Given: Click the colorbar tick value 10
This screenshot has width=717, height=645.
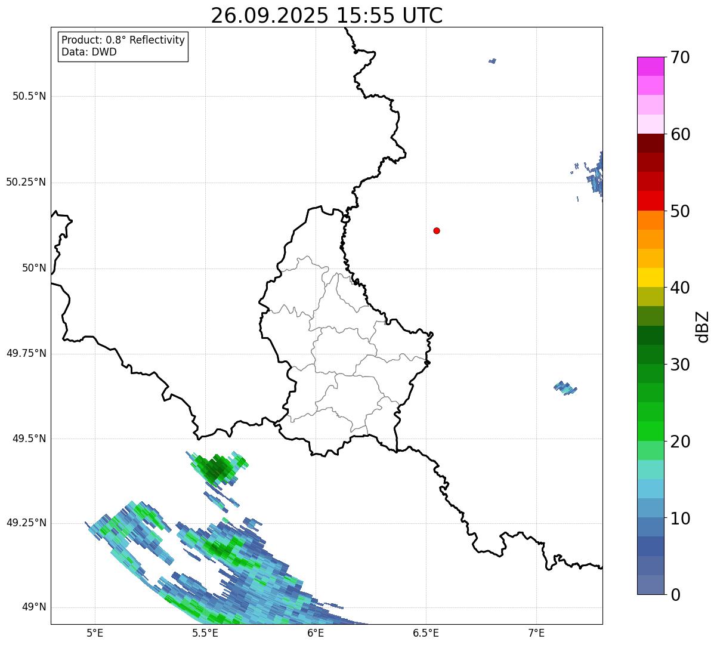Looking at the screenshot, I should 680,519.
